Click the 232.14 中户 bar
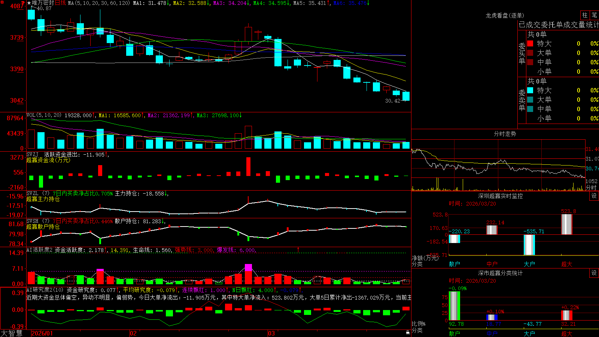Screen dimensions: 599x337 click(492, 230)
